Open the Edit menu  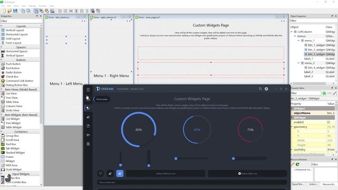point(9,6)
